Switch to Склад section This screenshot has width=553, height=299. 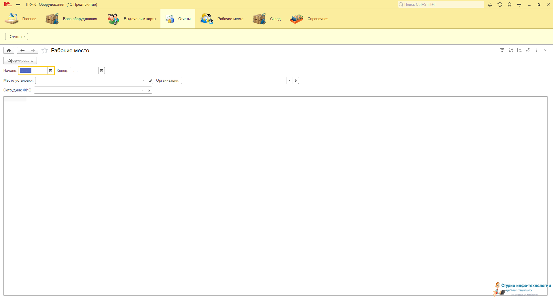(267, 19)
